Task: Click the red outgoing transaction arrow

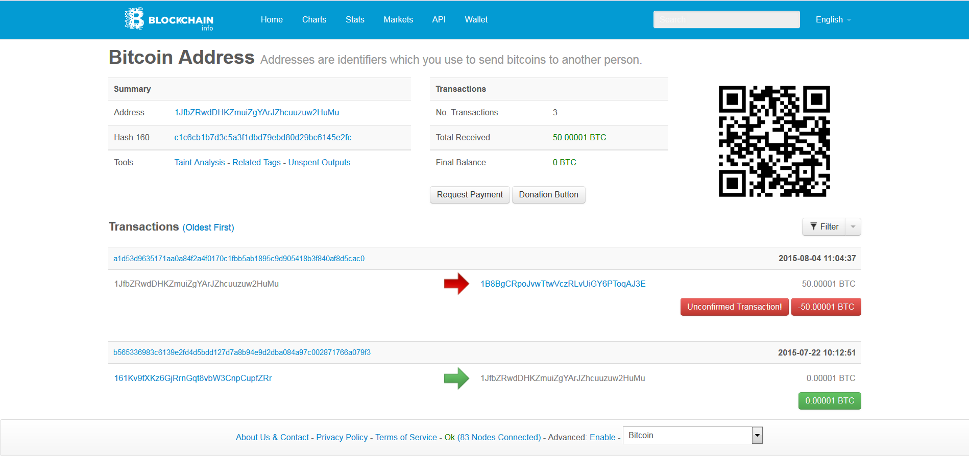Action: coord(456,284)
